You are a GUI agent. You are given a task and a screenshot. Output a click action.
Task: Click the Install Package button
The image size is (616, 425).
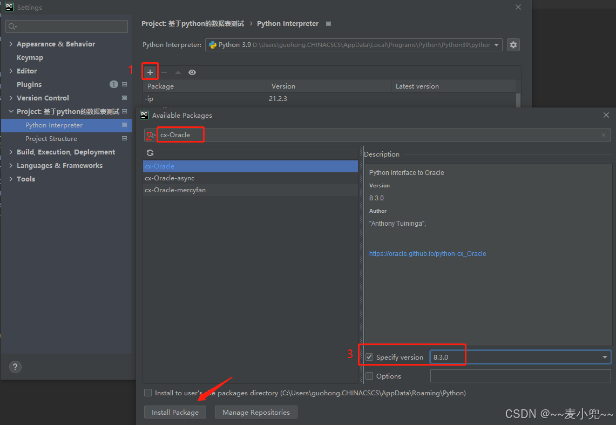click(175, 412)
